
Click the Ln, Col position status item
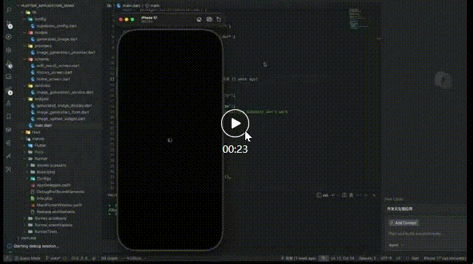coord(342,258)
